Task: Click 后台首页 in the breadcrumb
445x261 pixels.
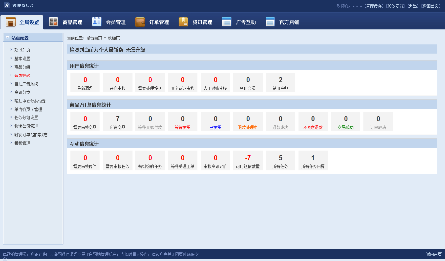Action: [x=94, y=38]
